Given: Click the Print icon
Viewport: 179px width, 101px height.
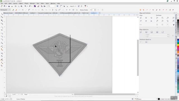Looking at the screenshot, I should coord(12,6).
